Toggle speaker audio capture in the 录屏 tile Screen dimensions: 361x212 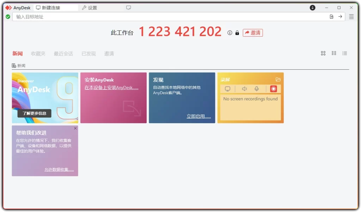pyautogui.click(x=244, y=89)
